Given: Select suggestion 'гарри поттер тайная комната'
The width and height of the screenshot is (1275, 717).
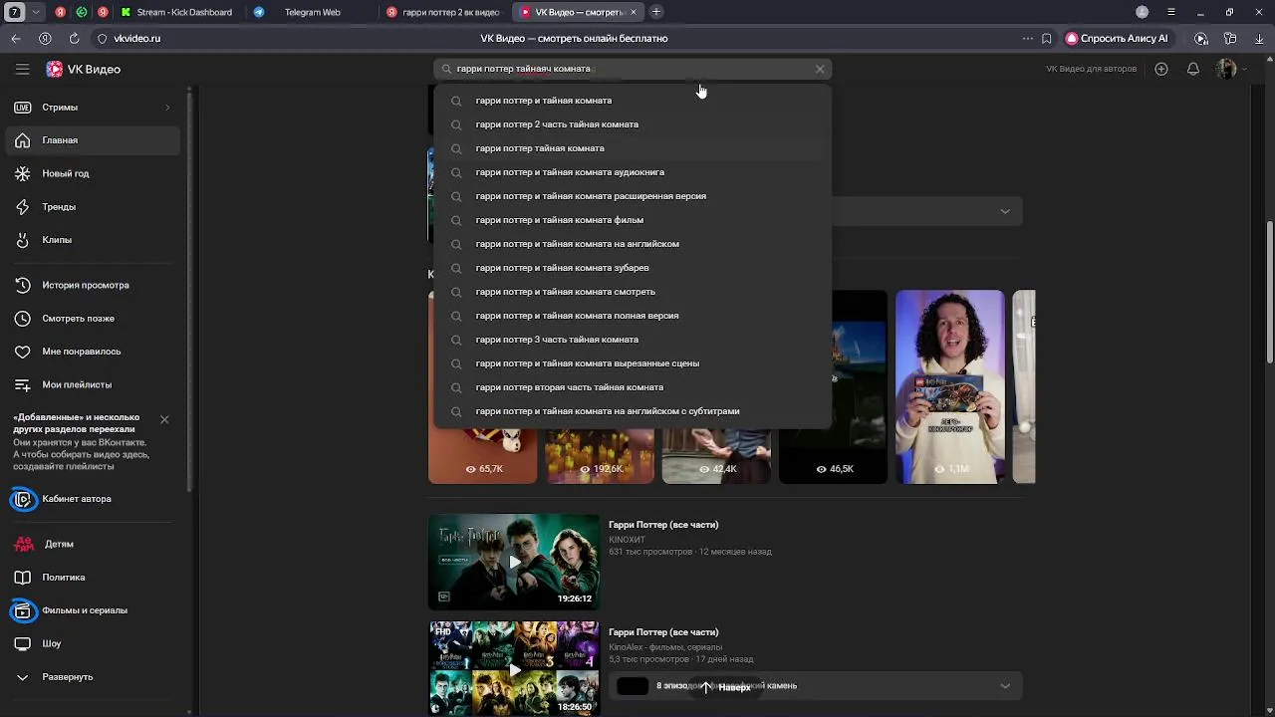Looking at the screenshot, I should [632, 148].
